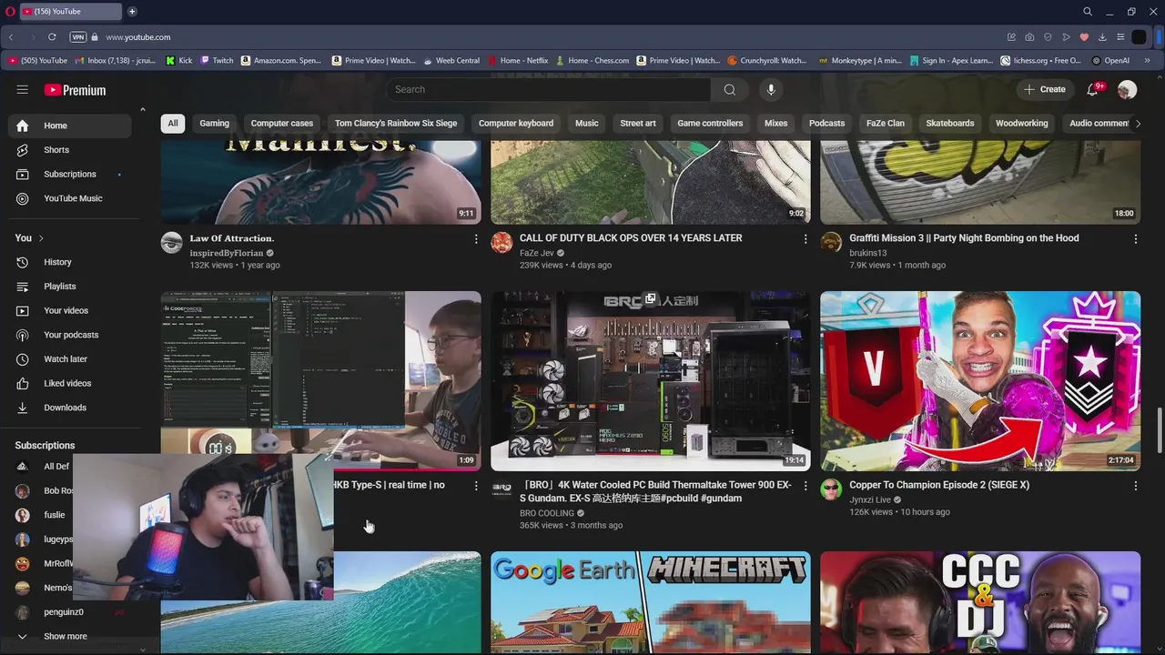Open the Kick bookmark in bookmarks bar

(178, 61)
